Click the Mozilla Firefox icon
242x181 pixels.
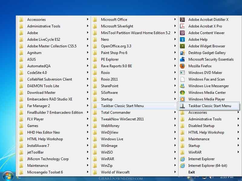(182, 66)
